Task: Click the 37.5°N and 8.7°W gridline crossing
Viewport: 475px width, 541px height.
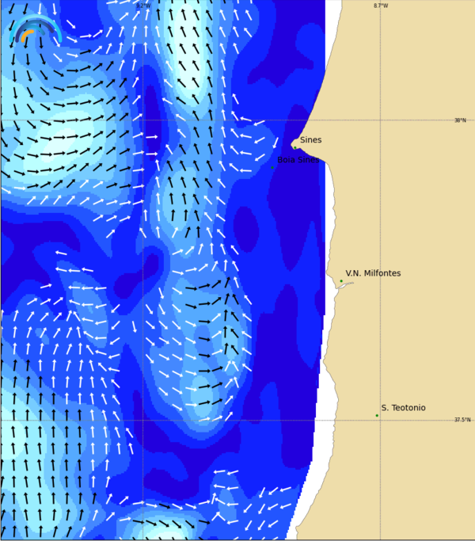Action: tap(380, 420)
